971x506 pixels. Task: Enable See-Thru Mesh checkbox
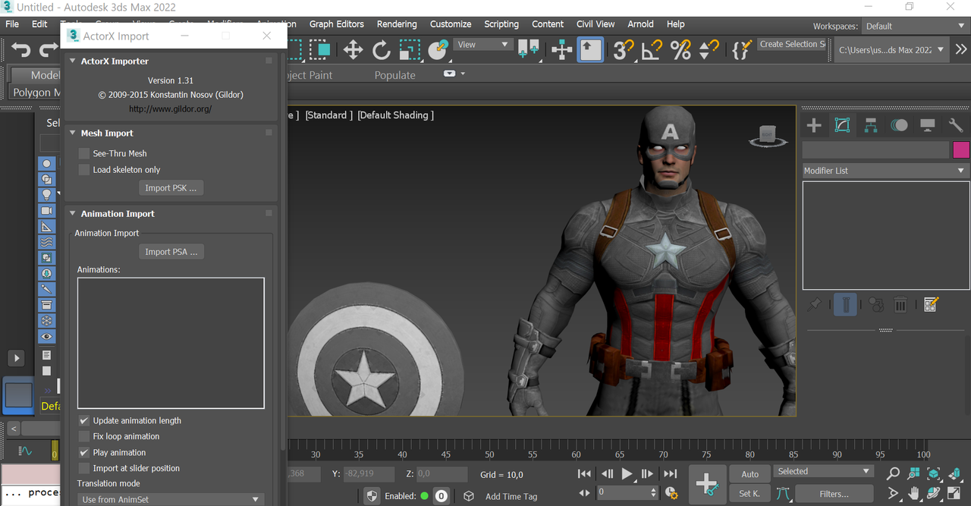click(84, 153)
